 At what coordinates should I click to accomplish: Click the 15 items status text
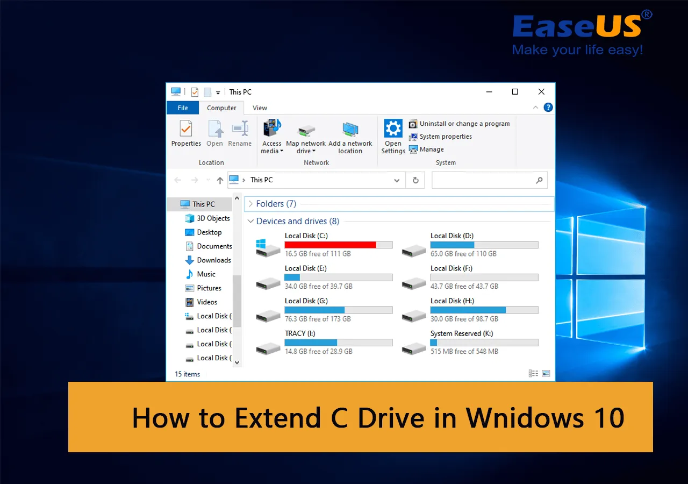tap(187, 374)
